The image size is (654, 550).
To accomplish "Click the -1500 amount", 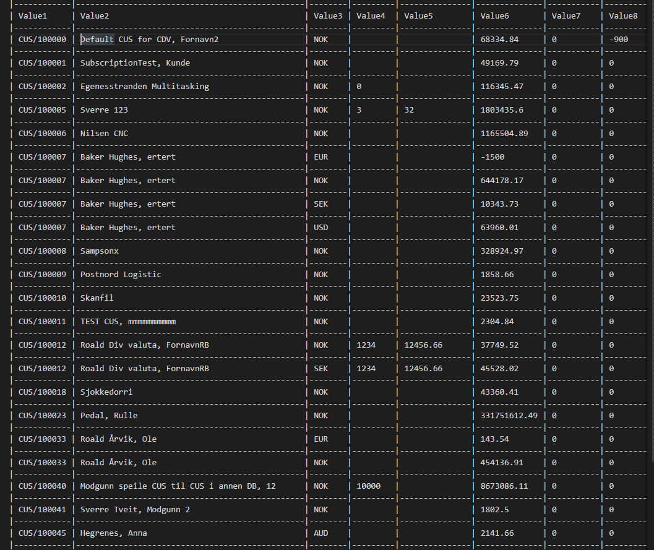I will (x=493, y=157).
